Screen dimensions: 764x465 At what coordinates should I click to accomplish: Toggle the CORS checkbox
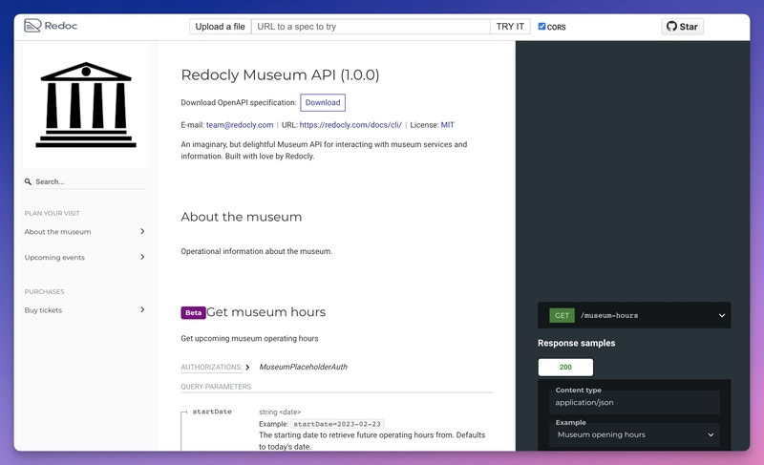point(541,27)
